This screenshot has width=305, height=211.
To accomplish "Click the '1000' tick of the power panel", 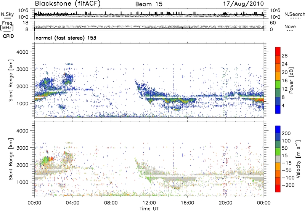I will tap(22, 103).
